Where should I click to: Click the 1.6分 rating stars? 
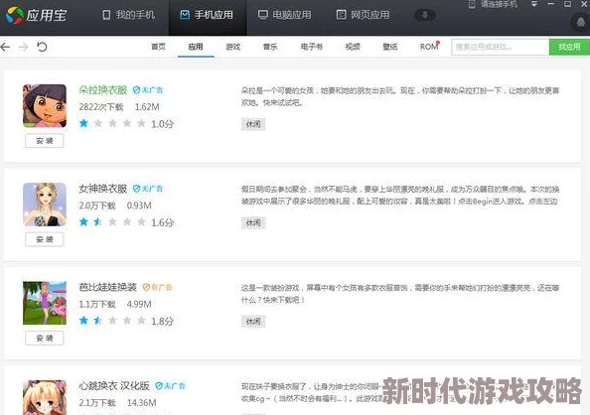112,222
